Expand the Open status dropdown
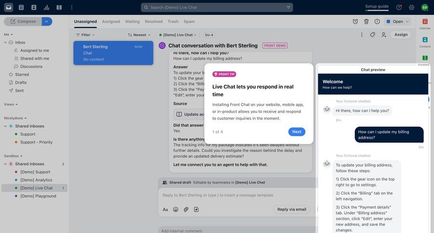 (x=398, y=22)
